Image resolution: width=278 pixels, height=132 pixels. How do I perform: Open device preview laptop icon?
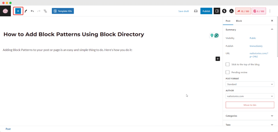click(195, 11)
